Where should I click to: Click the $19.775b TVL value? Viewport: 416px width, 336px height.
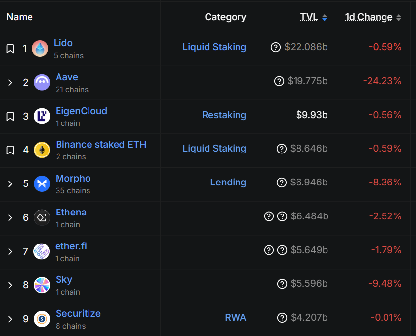(307, 81)
